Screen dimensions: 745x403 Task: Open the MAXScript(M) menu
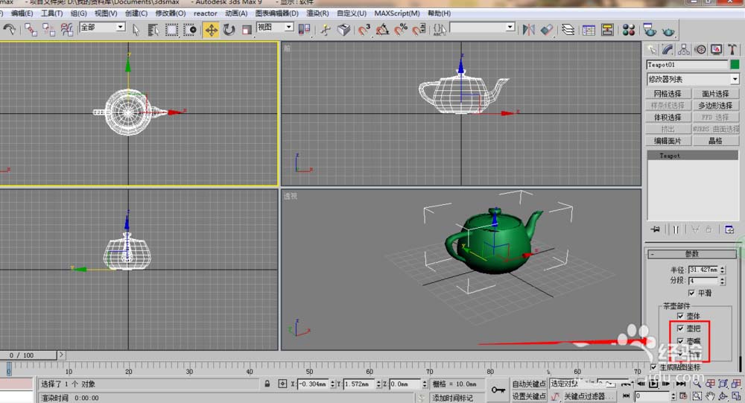pos(396,13)
